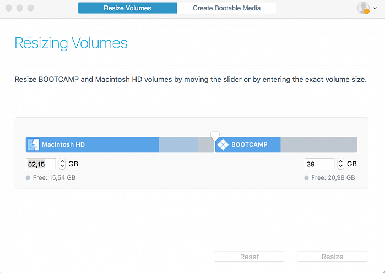Open the Create Bootable Media tab

[x=226, y=8]
